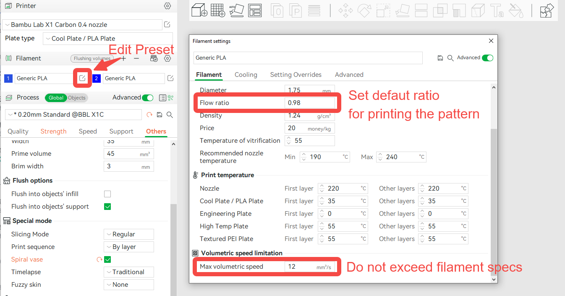Viewport: 565px width, 296px height.
Task: Open filament 1 Generic PLA selector
Action: (45, 78)
